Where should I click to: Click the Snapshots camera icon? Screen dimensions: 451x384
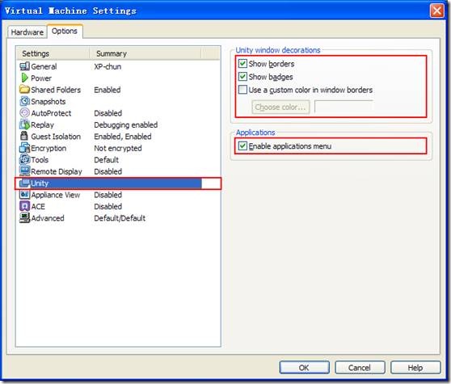click(24, 101)
